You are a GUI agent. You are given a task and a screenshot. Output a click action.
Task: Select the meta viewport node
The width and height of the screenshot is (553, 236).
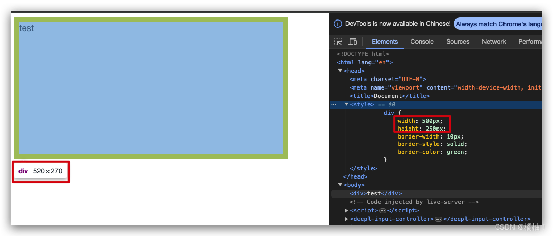pyautogui.click(x=446, y=87)
